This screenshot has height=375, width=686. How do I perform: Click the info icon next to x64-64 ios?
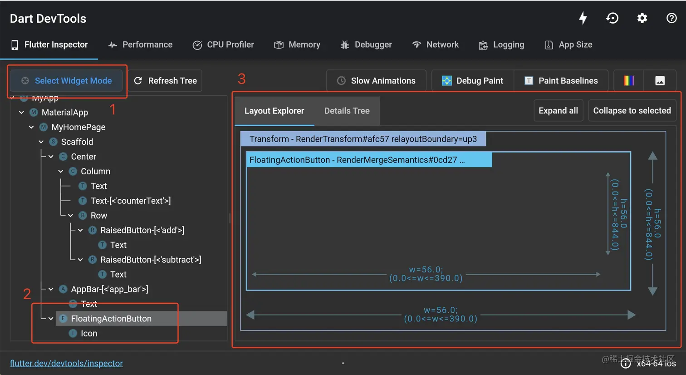pos(626,363)
